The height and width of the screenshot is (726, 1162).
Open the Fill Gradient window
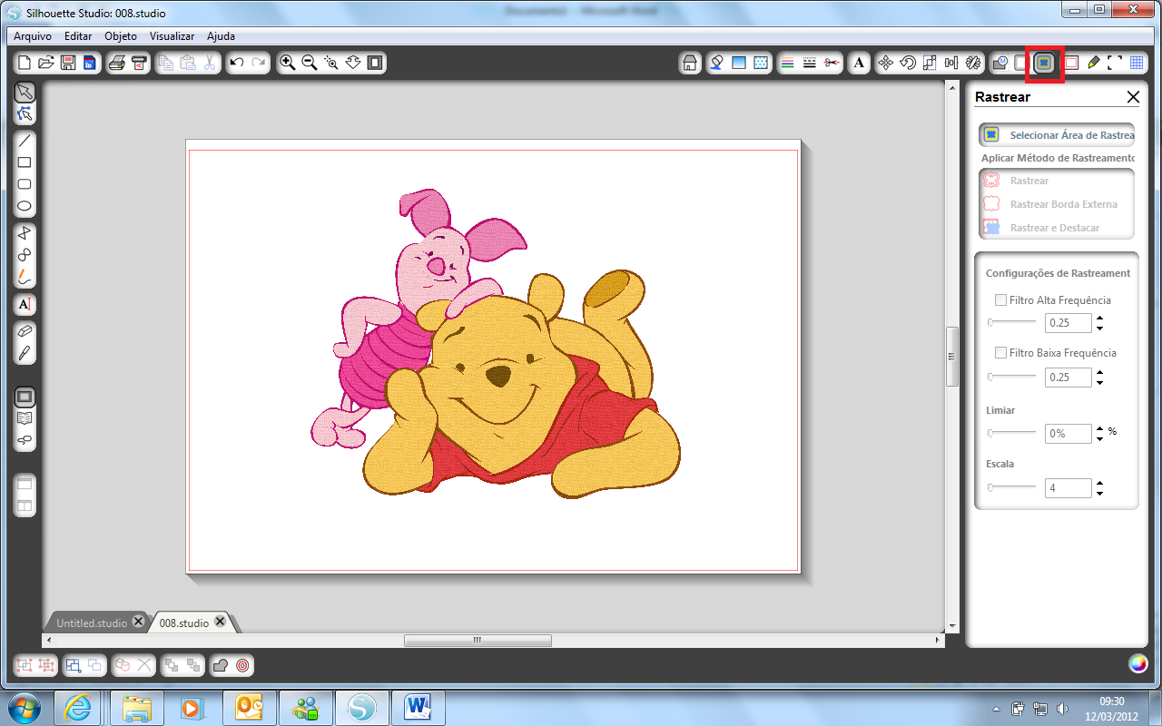tap(739, 63)
